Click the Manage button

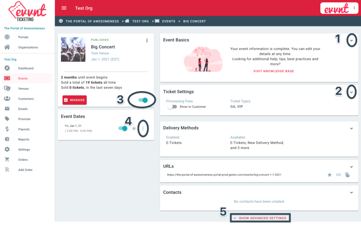click(x=75, y=100)
